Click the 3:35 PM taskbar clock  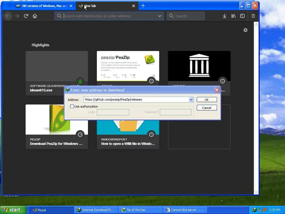point(275,210)
